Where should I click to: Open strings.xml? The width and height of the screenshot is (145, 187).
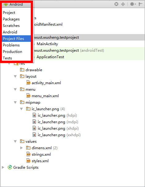pyautogui.click(x=41, y=154)
